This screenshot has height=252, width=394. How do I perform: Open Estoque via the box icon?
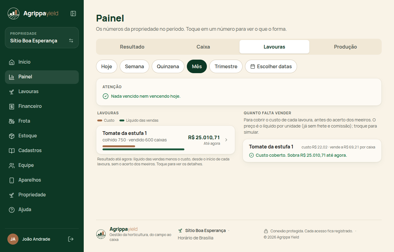(12, 136)
